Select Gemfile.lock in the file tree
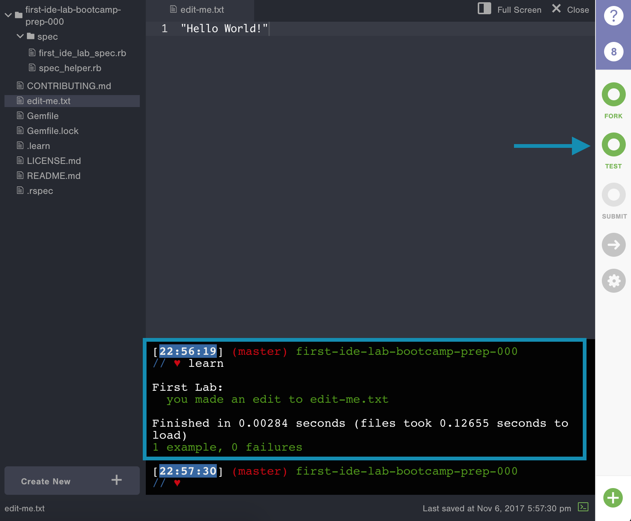631x521 pixels. [53, 131]
